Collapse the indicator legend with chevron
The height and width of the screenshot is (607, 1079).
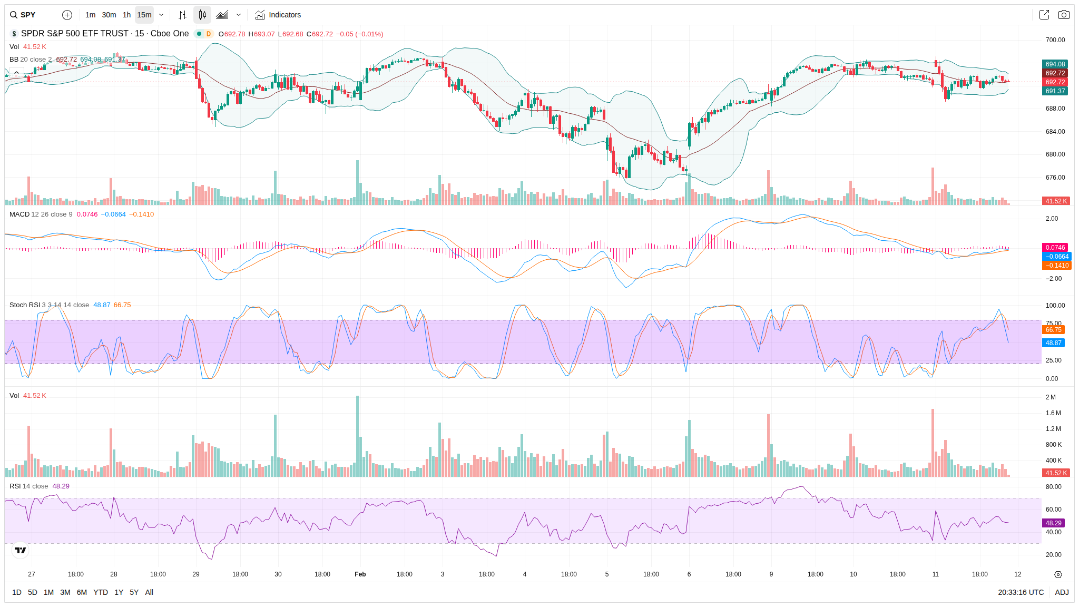16,72
